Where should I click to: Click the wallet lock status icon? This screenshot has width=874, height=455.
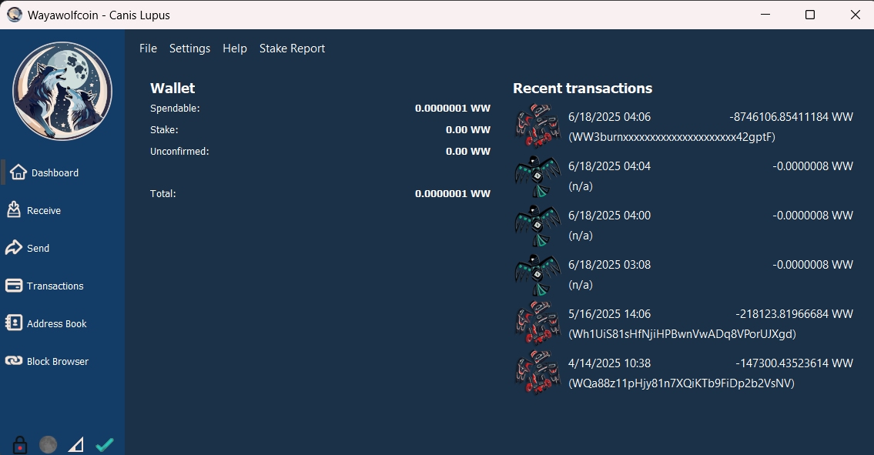coord(21,444)
